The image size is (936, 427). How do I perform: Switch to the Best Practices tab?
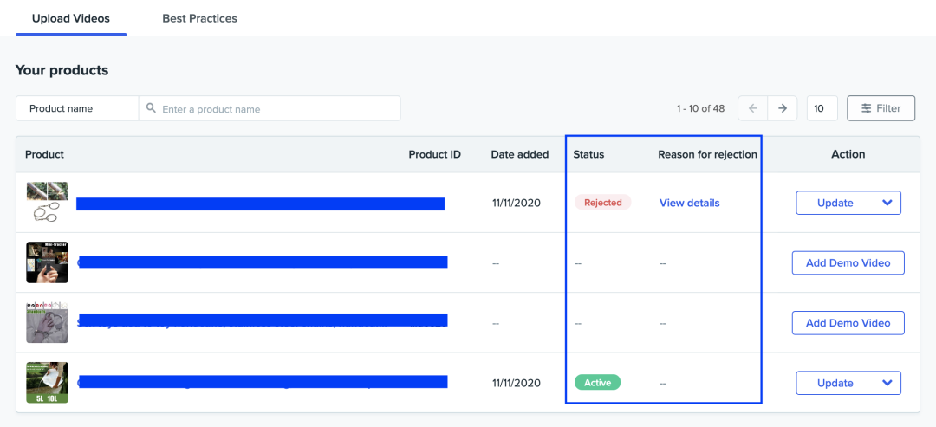point(199,18)
